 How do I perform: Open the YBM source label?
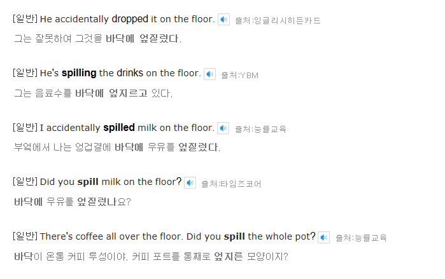pos(240,76)
